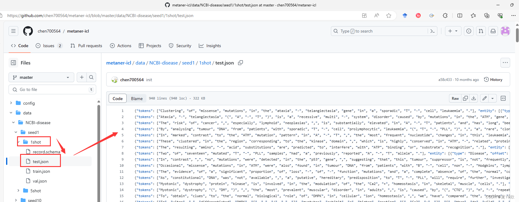This screenshot has height=202, width=519.
Task: Open the create new plus button
Action: click(x=450, y=31)
